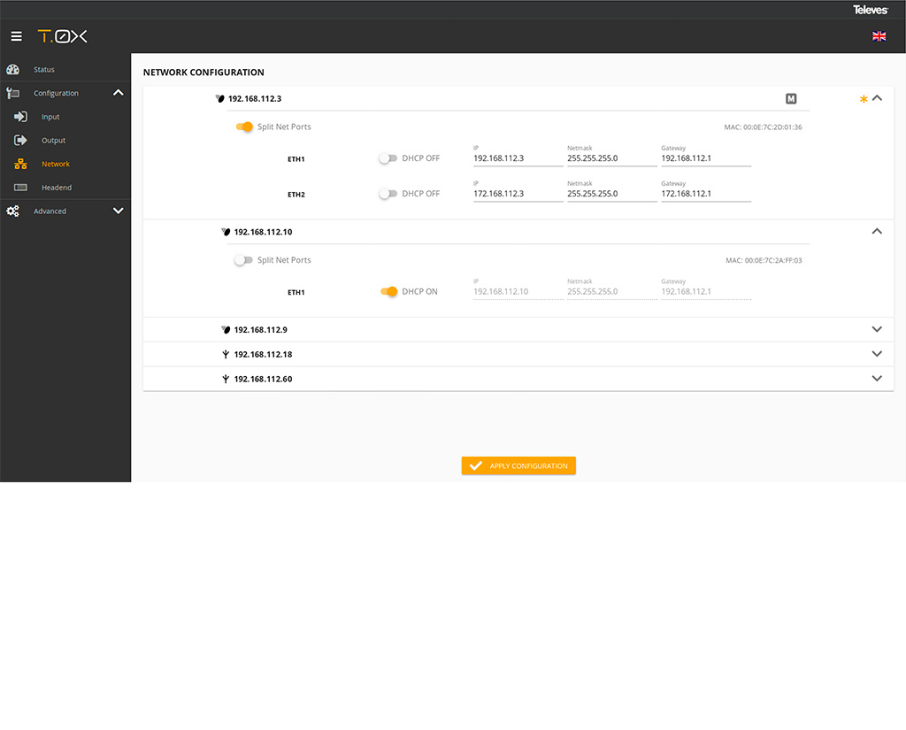Click the Headend icon in sidebar
The width and height of the screenshot is (906, 730).
click(x=21, y=188)
